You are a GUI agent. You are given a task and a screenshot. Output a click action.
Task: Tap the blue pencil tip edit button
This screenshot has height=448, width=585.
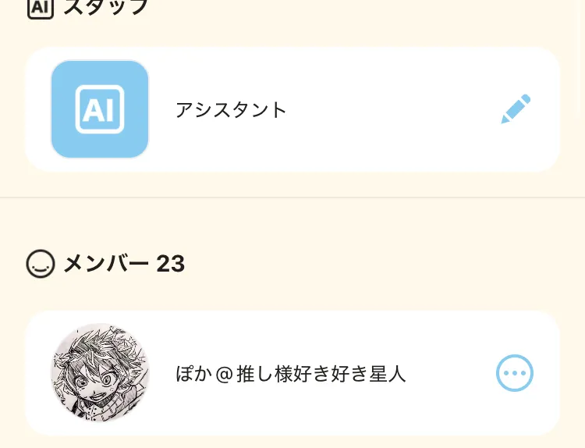(516, 109)
